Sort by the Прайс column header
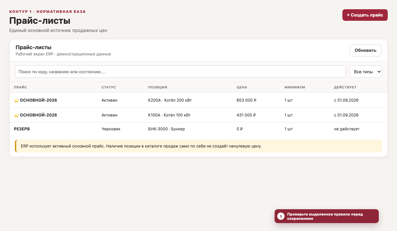 21,87
